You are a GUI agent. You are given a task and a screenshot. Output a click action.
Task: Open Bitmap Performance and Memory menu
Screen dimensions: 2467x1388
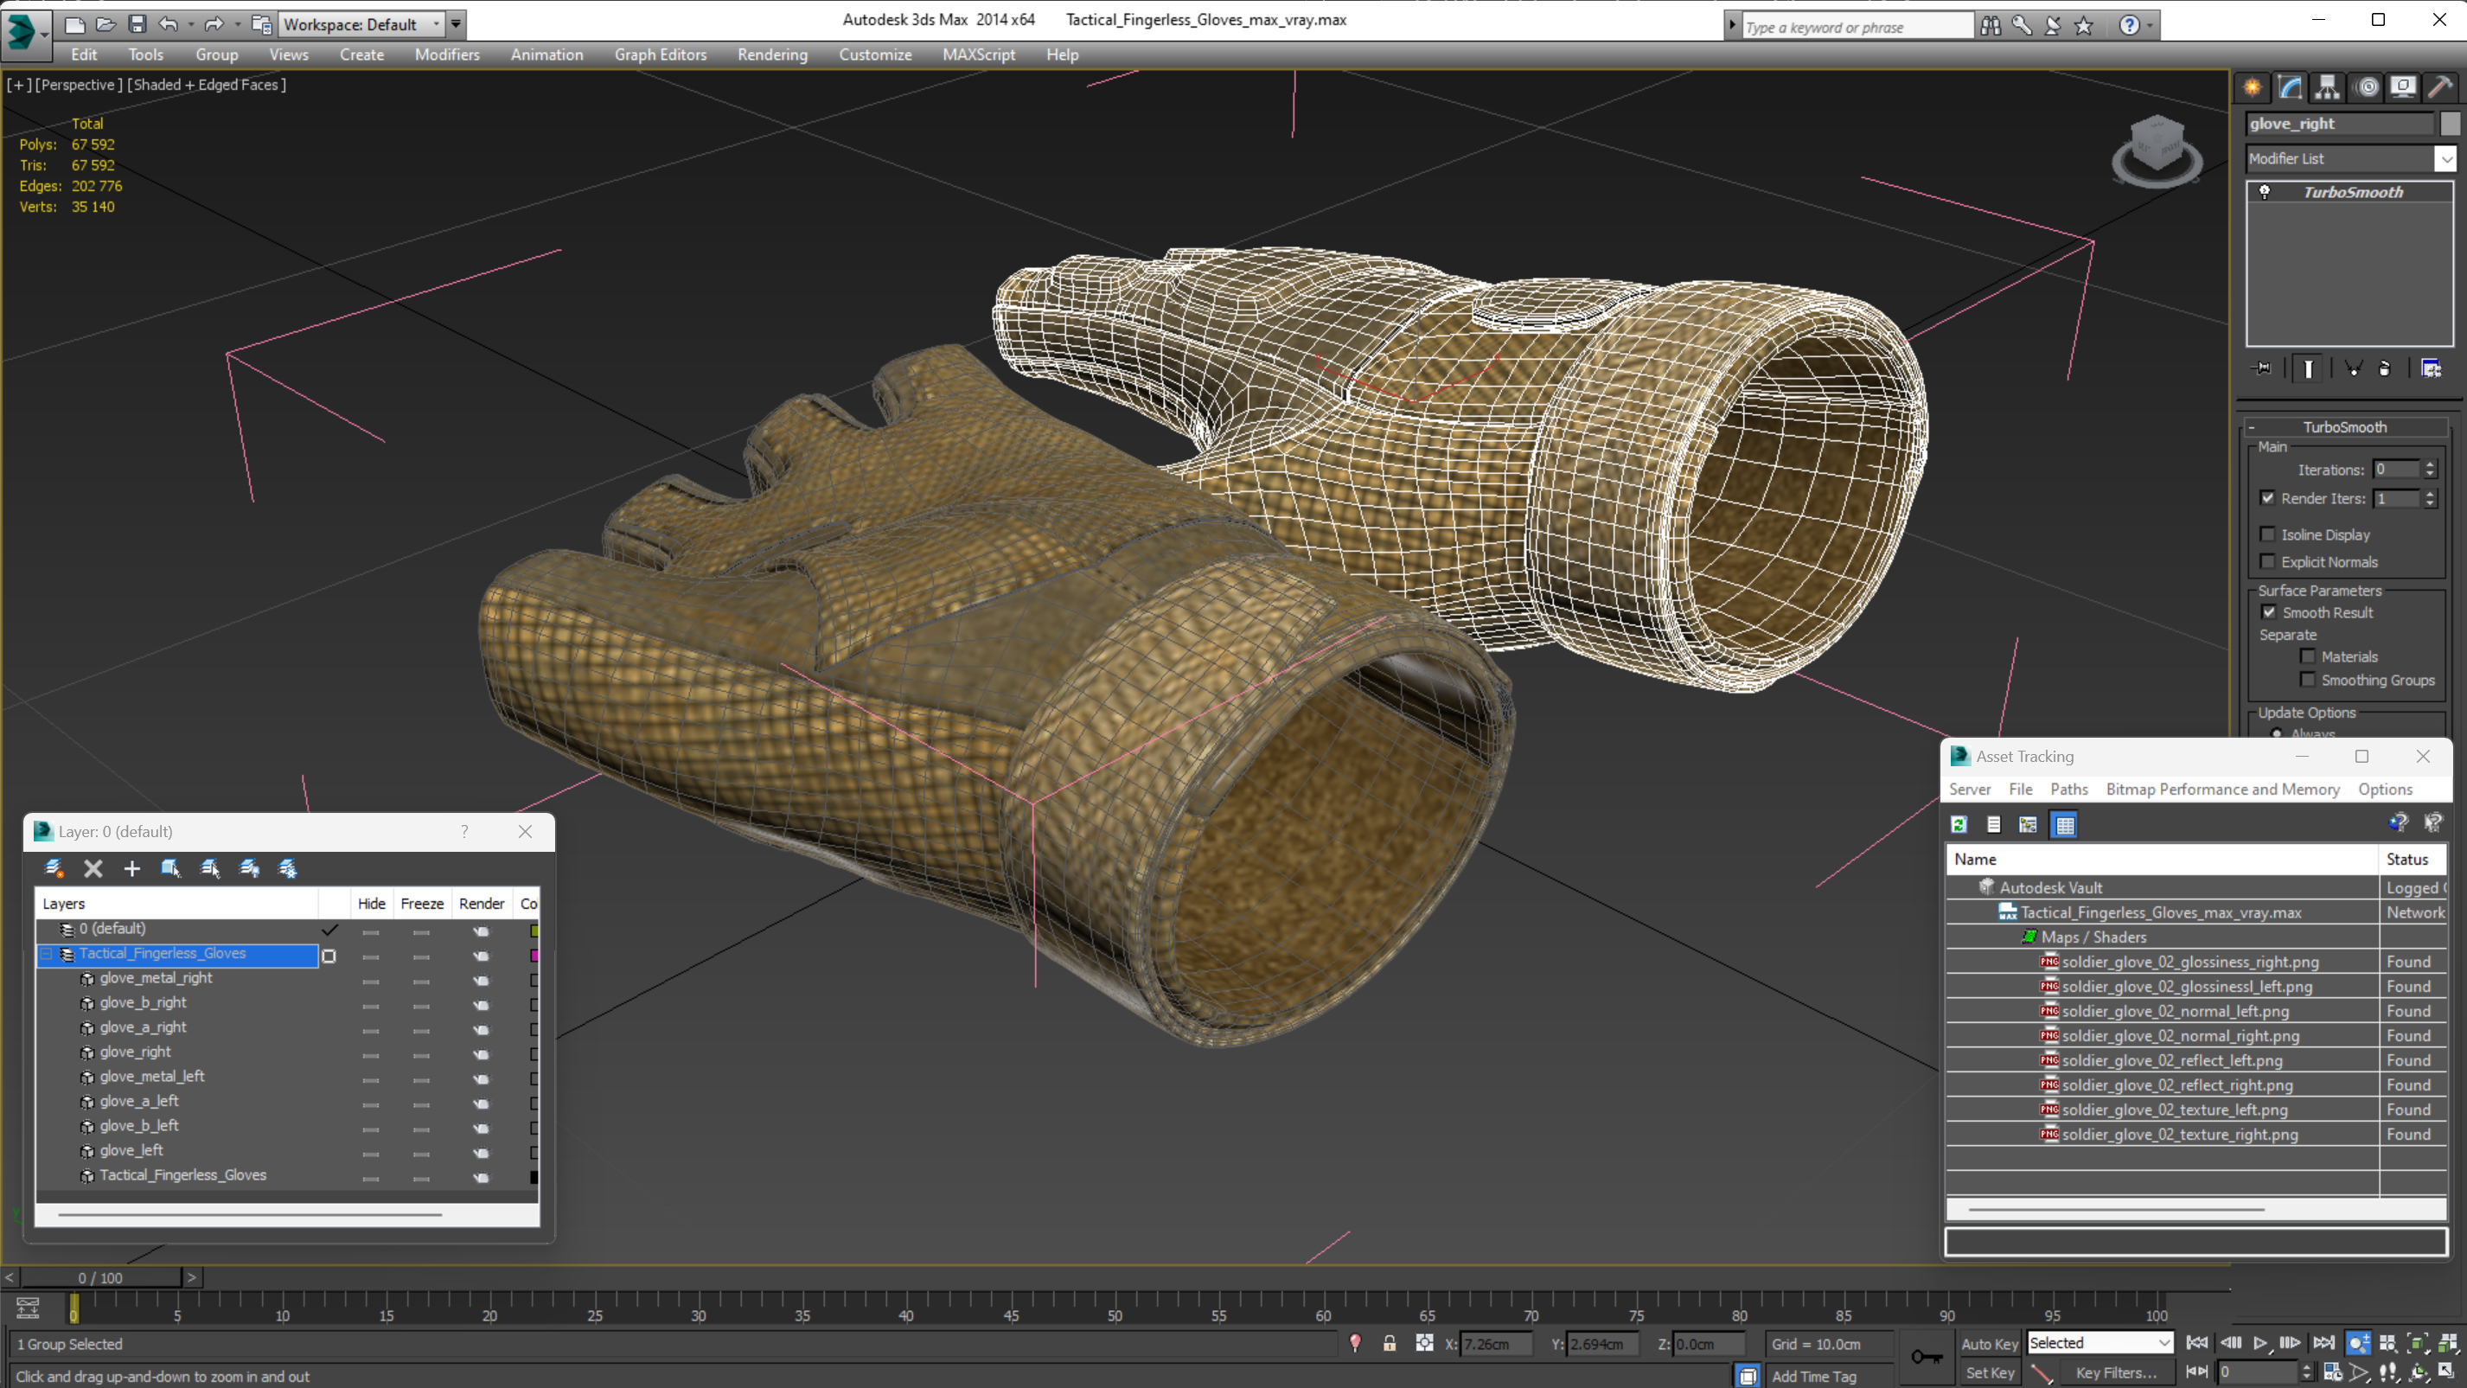tap(2221, 790)
